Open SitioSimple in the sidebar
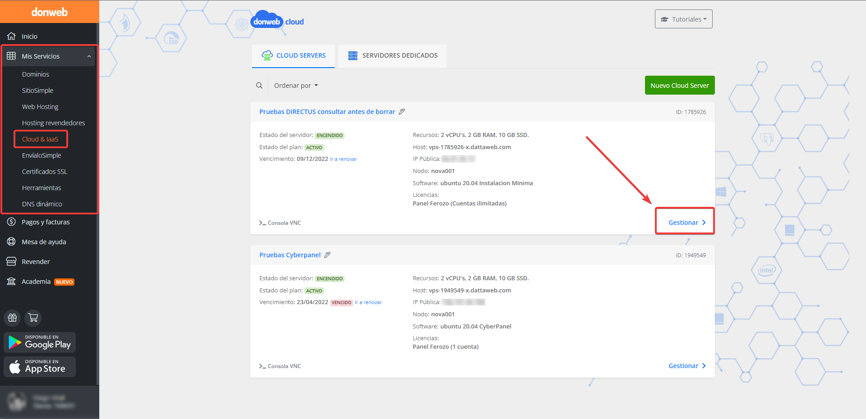The image size is (866, 419). (37, 91)
